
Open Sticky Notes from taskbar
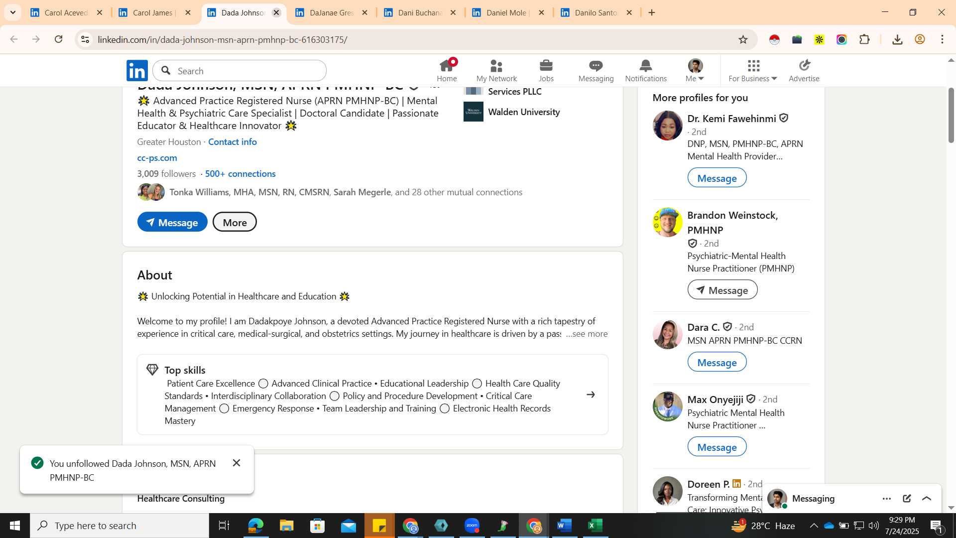379,526
